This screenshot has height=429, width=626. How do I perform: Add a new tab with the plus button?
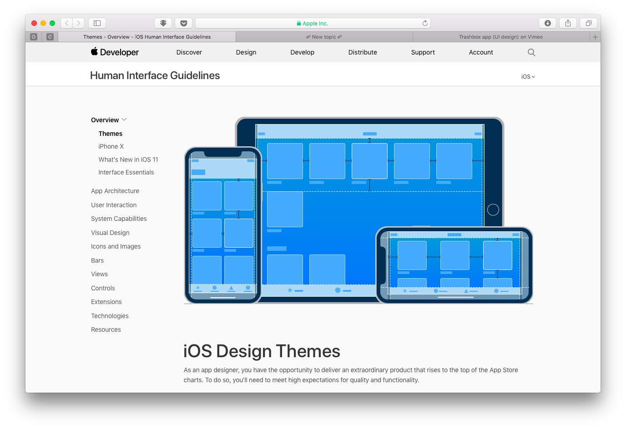pyautogui.click(x=595, y=37)
